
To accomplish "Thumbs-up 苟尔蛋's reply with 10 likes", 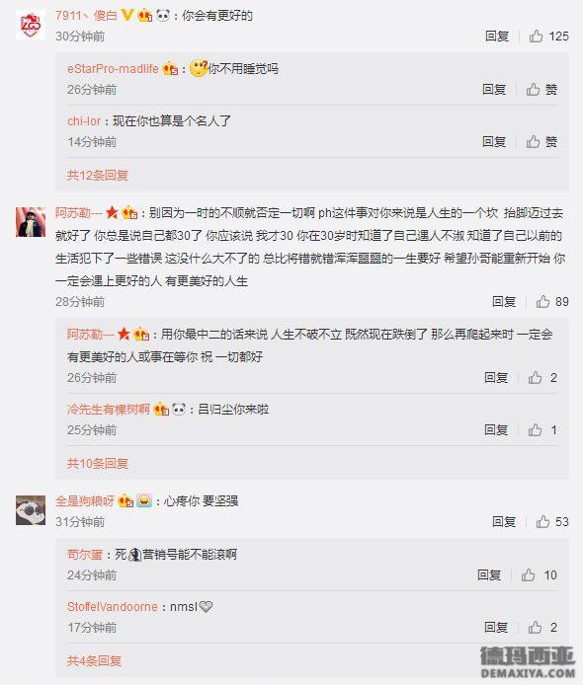I will [x=539, y=574].
